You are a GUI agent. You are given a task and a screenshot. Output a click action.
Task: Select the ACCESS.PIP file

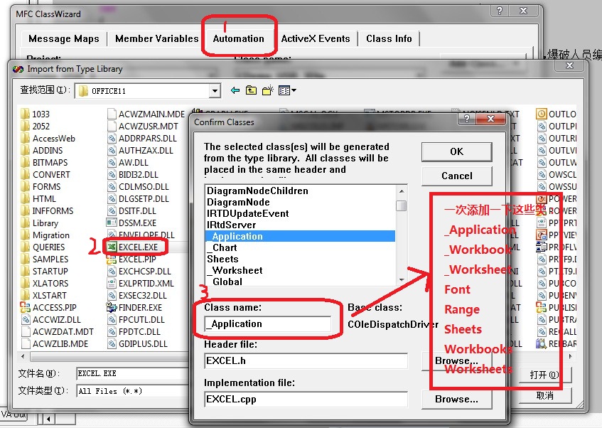[x=49, y=308]
